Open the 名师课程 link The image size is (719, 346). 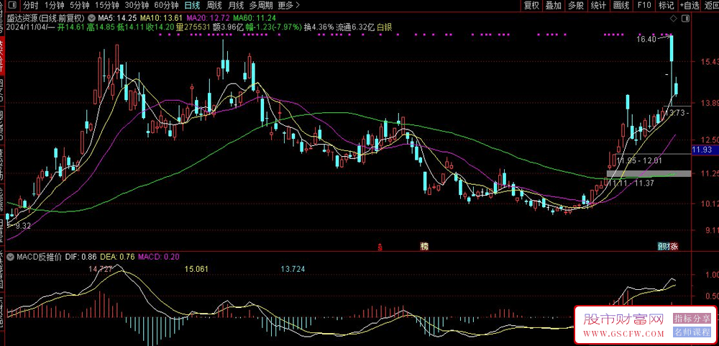(x=692, y=332)
